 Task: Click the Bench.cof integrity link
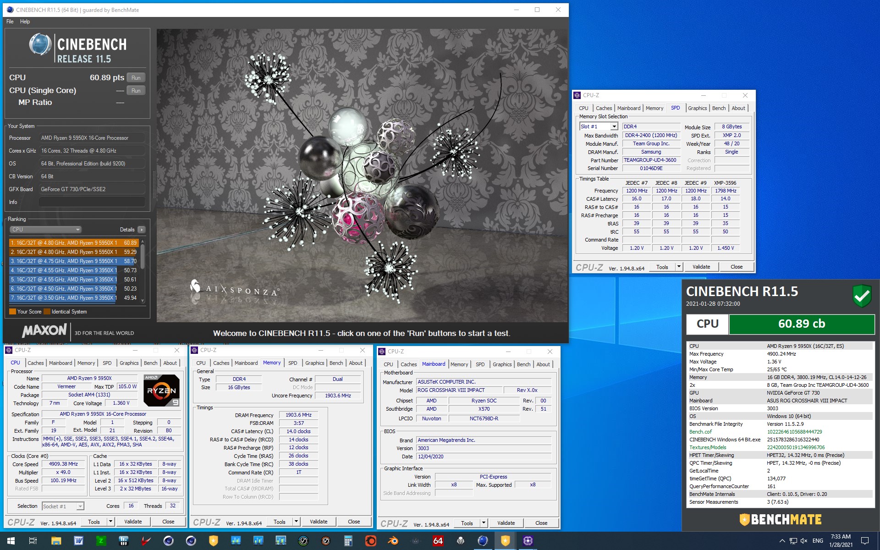click(x=700, y=432)
